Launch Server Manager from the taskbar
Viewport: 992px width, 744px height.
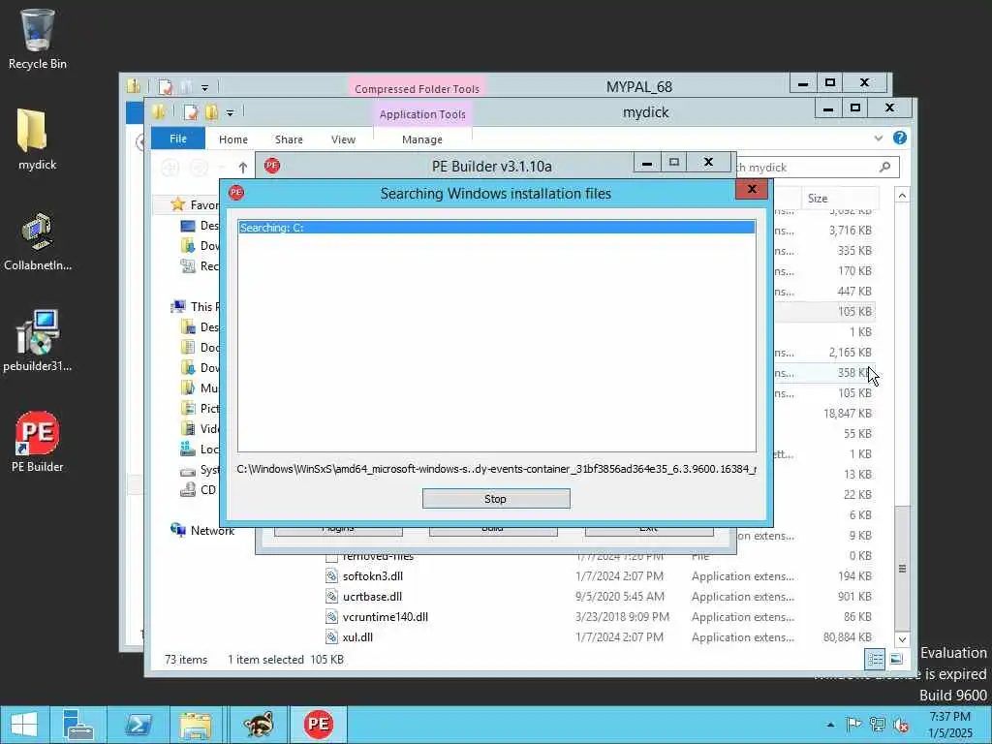click(x=78, y=725)
